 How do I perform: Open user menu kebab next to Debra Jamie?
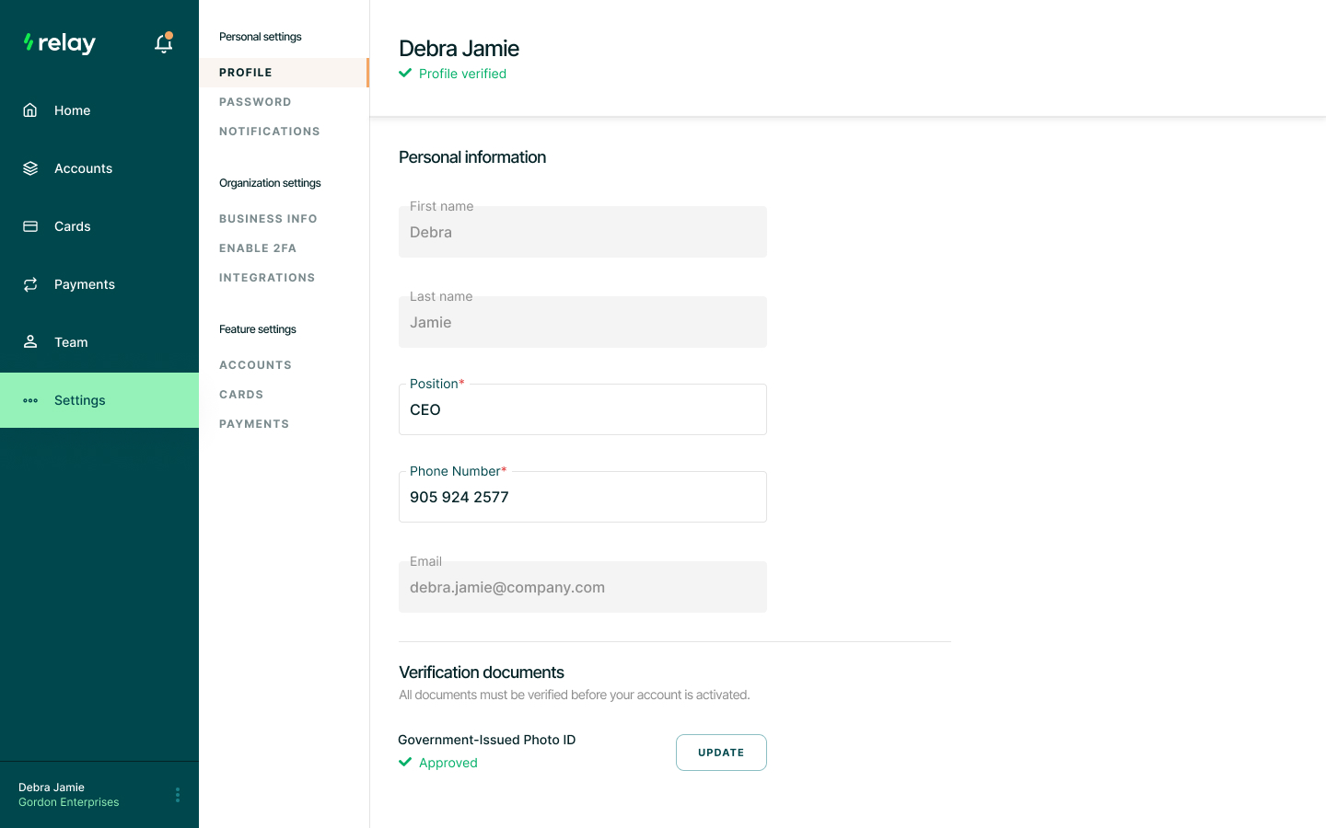coord(178,795)
